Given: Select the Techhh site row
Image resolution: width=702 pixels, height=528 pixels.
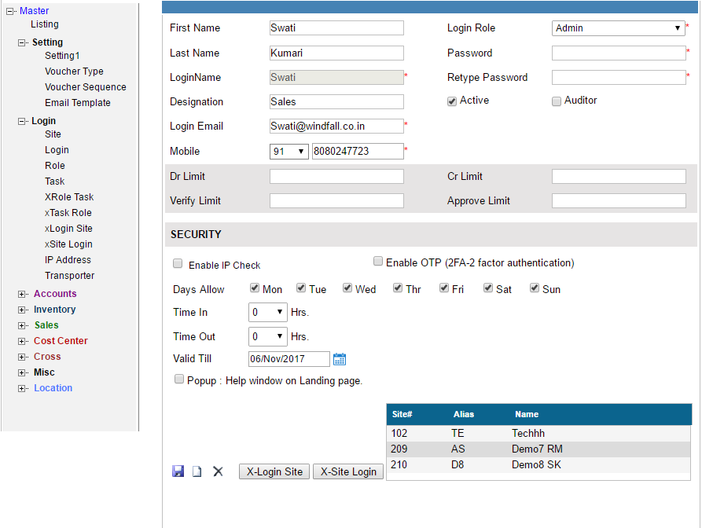Looking at the screenshot, I should coord(538,433).
